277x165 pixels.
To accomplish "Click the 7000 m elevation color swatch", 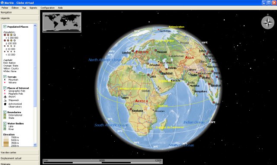I will 6,137.
